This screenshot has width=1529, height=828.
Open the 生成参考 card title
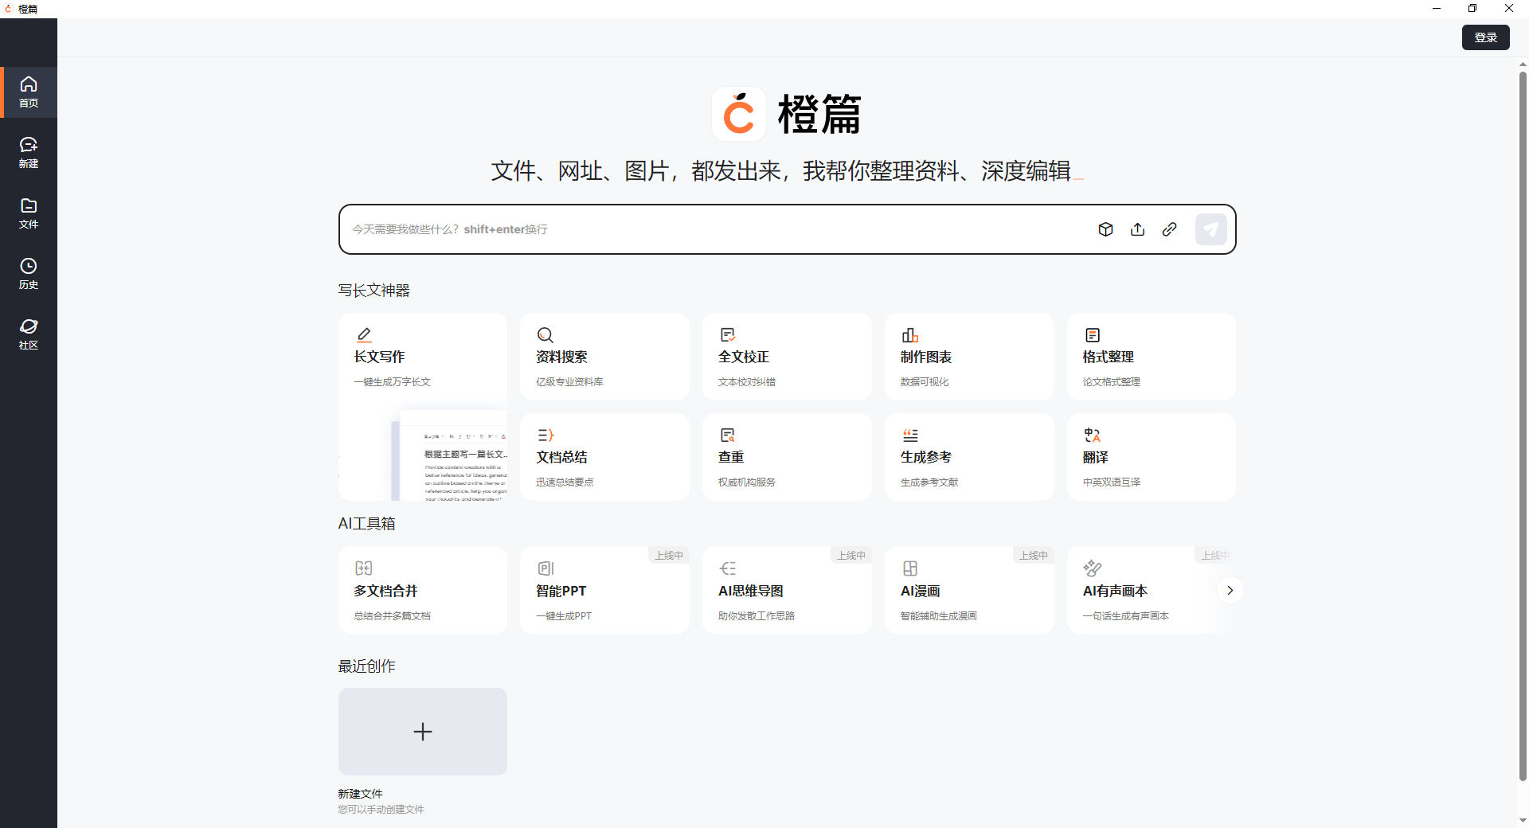click(926, 457)
